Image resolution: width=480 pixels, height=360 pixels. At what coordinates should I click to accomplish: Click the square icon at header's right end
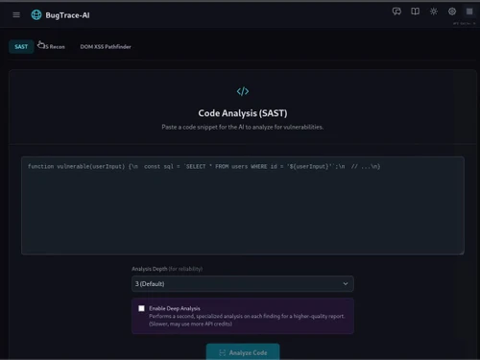[469, 12]
